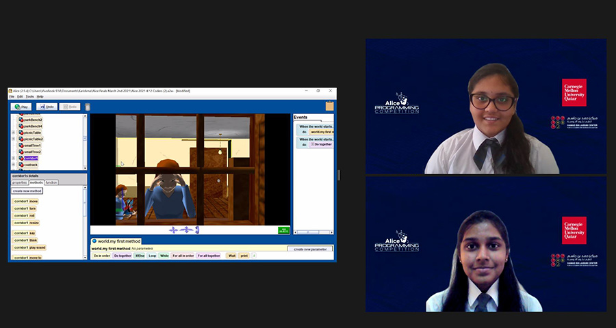Click the green Add Objects button
The width and height of the screenshot is (616, 328).
283,230
